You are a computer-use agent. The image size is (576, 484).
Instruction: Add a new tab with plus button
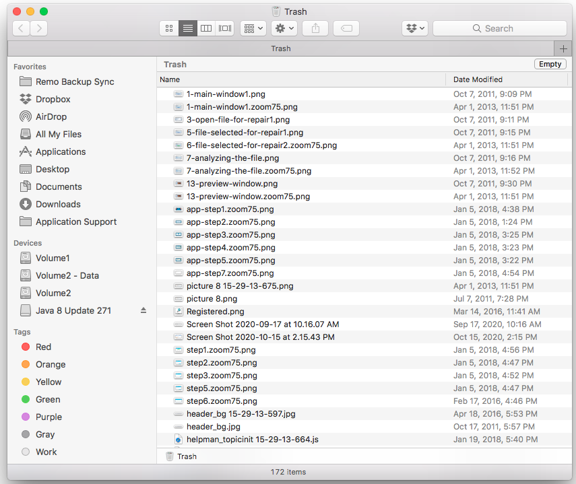[563, 48]
